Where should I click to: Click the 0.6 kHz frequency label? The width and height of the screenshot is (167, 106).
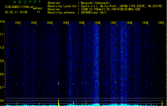click(2, 101)
